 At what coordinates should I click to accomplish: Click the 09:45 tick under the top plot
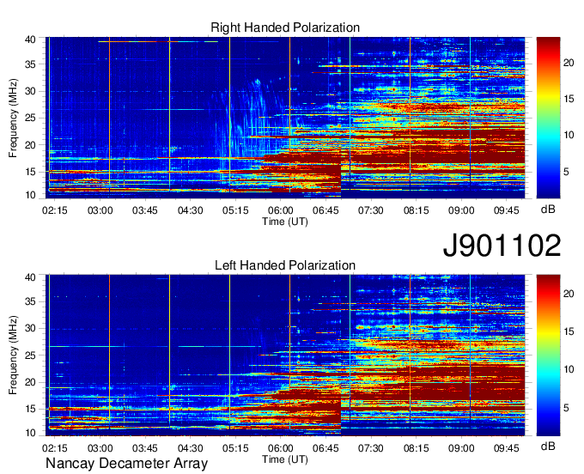506,210
